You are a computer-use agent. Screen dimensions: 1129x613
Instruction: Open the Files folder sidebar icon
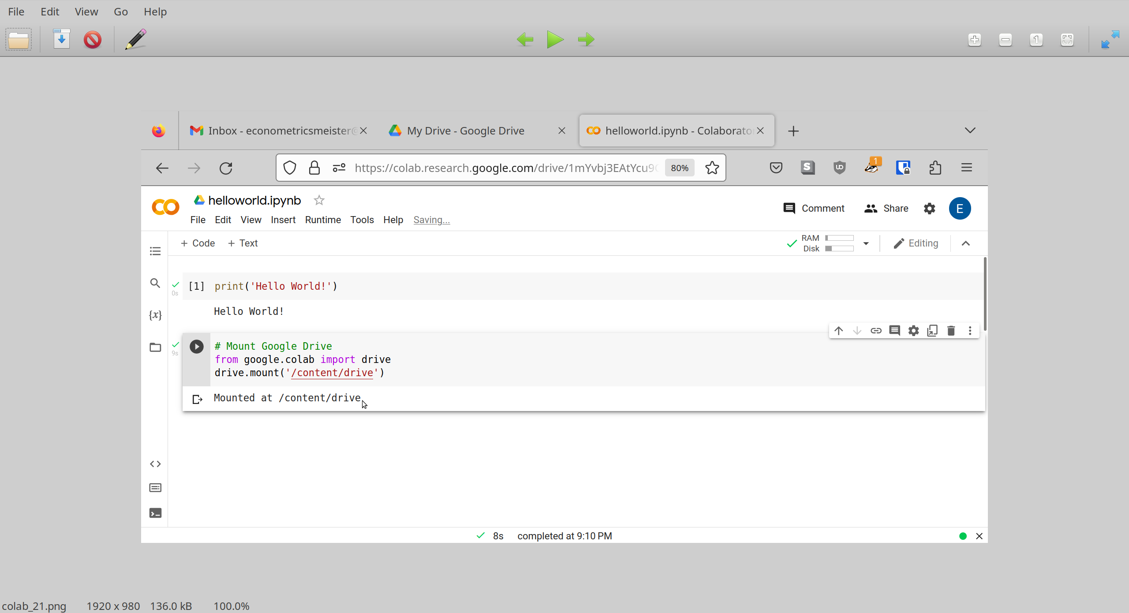[x=155, y=347]
